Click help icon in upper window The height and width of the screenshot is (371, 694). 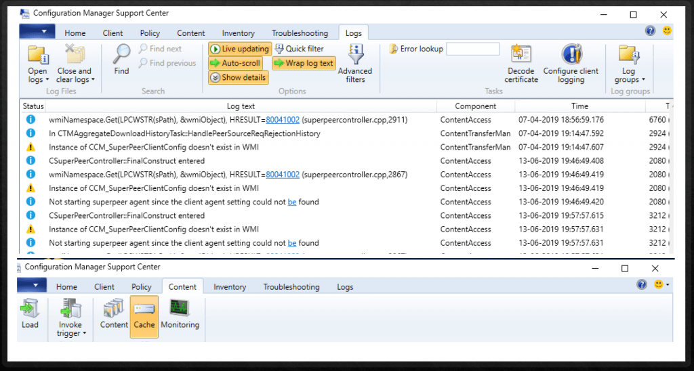point(650,30)
